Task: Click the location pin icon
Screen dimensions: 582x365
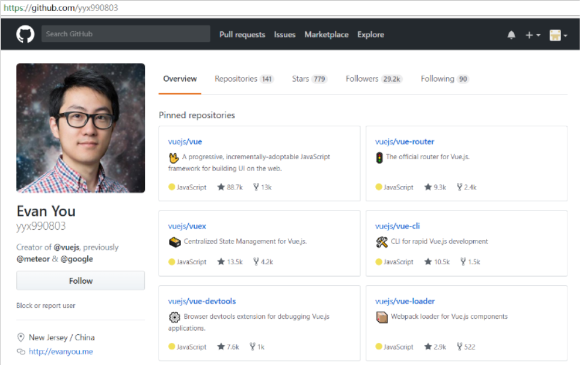Action: pyautogui.click(x=21, y=337)
